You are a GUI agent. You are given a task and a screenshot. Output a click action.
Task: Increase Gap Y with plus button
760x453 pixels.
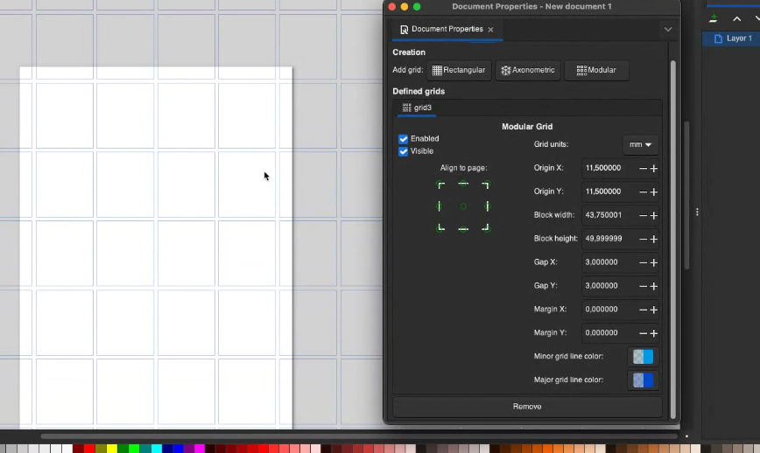coord(654,286)
